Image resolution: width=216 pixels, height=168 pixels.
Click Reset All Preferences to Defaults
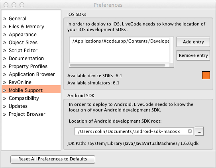[53, 159]
